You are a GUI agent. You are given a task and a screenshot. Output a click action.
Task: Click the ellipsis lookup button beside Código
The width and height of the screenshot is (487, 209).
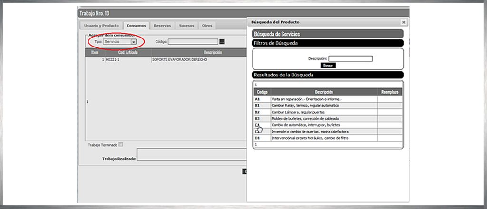(x=222, y=42)
